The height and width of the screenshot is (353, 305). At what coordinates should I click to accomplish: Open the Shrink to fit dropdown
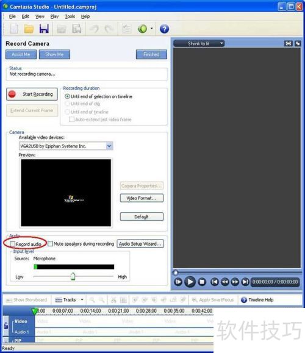coord(199,43)
